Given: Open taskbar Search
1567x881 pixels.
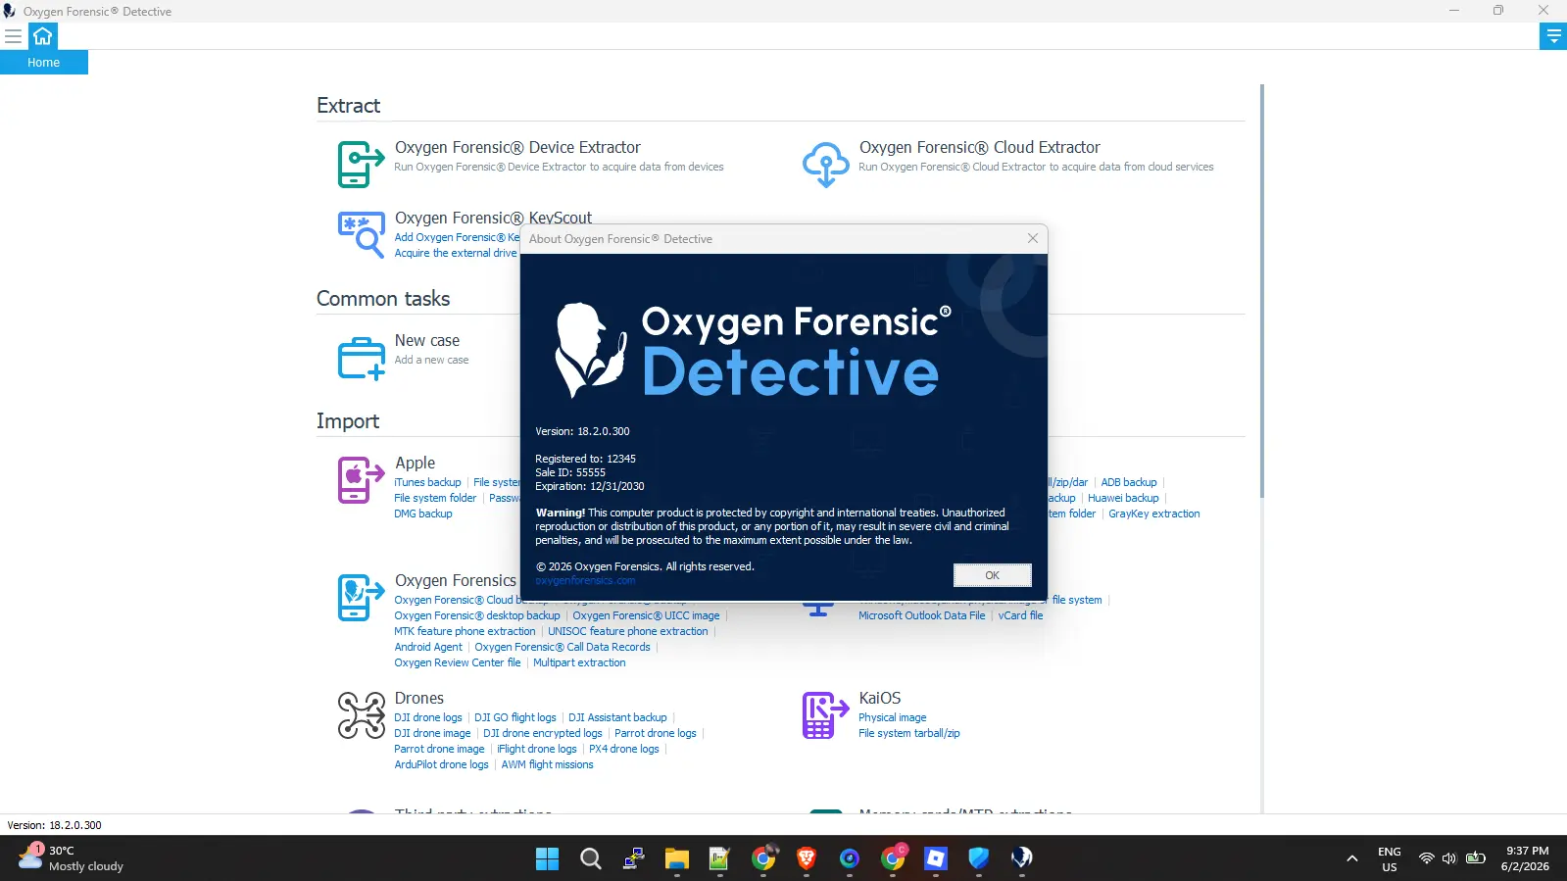Looking at the screenshot, I should [590, 858].
